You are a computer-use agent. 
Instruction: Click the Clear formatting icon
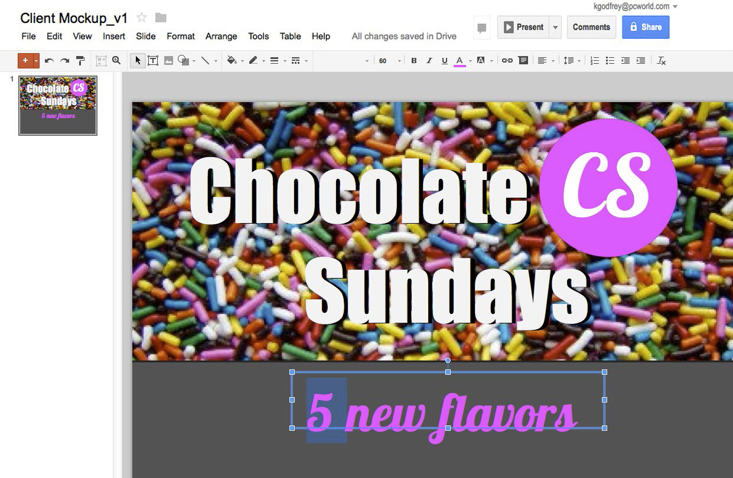tap(662, 61)
